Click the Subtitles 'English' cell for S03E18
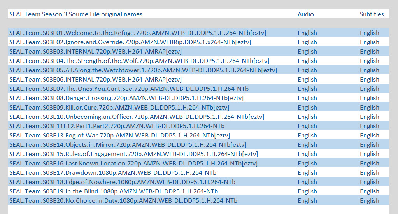 (369, 182)
